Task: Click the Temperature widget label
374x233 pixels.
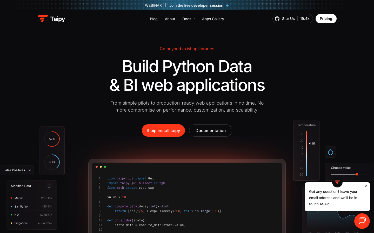Action: click(x=306, y=125)
